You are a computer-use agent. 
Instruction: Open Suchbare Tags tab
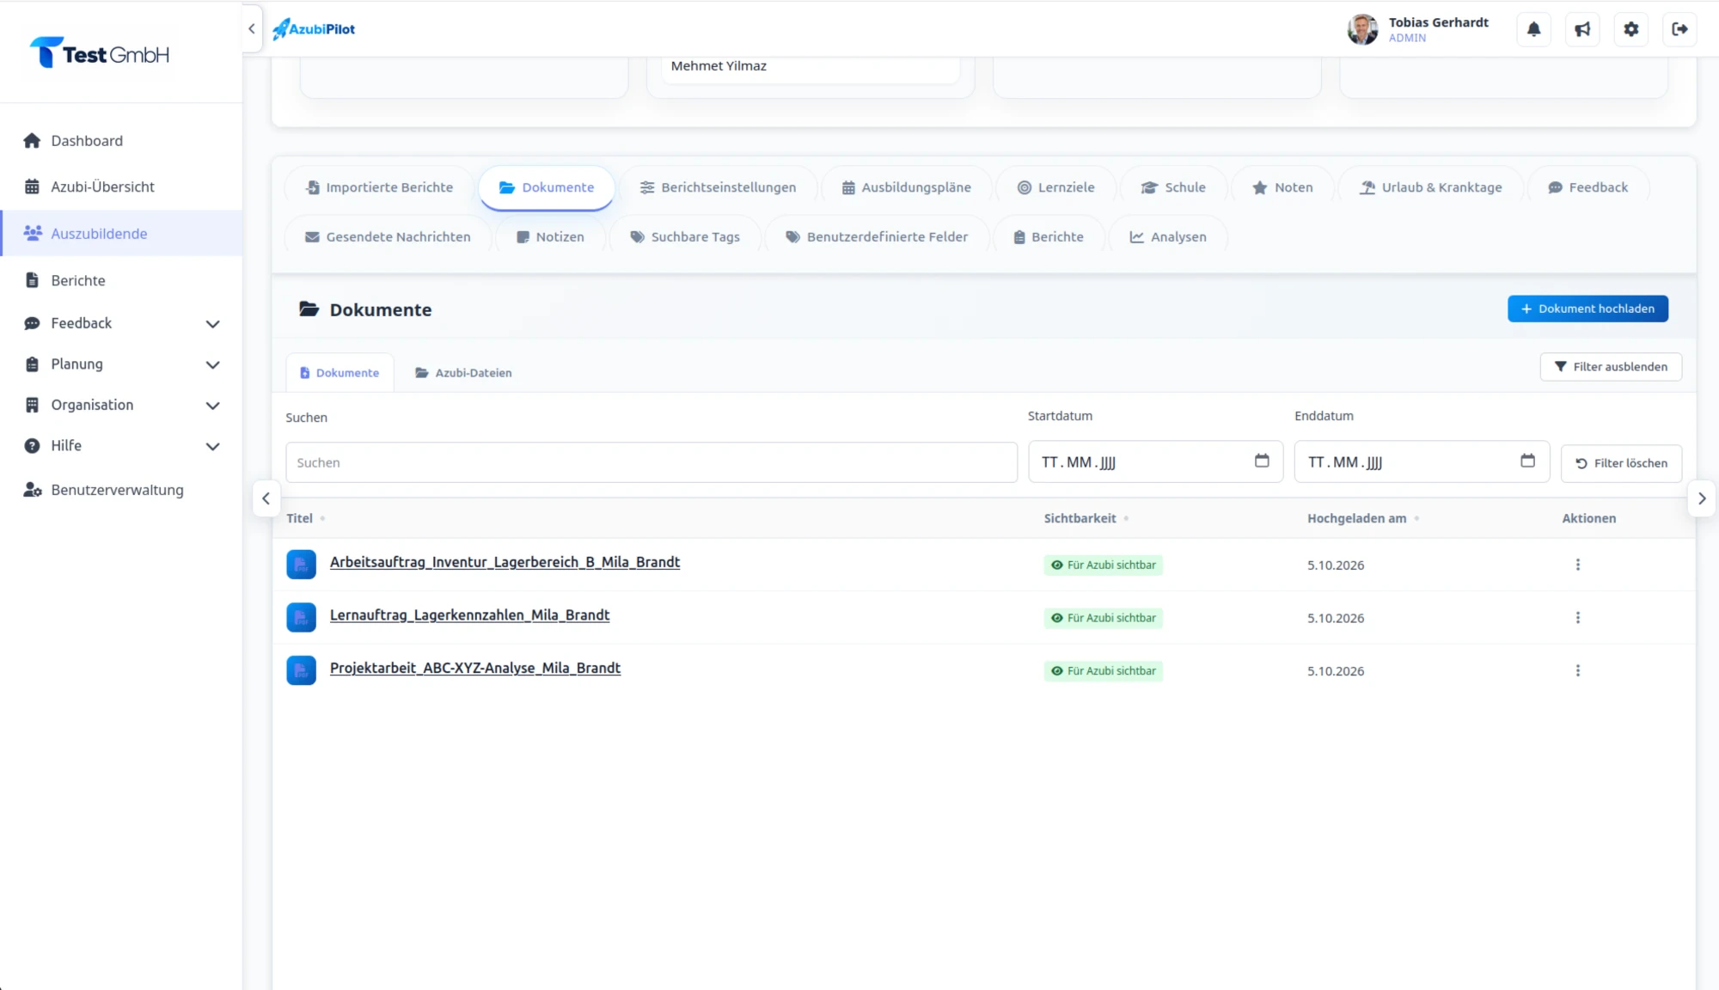pyautogui.click(x=685, y=237)
